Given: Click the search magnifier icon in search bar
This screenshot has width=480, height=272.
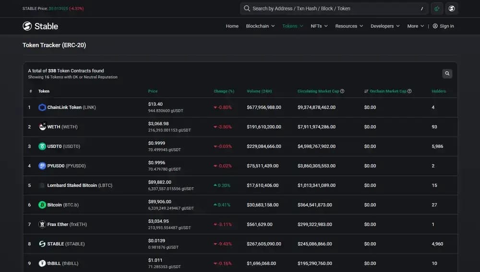Looking at the screenshot, I should pyautogui.click(x=247, y=9).
